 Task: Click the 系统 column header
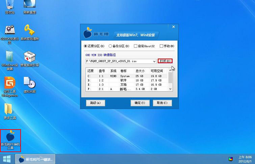[x=114, y=71]
